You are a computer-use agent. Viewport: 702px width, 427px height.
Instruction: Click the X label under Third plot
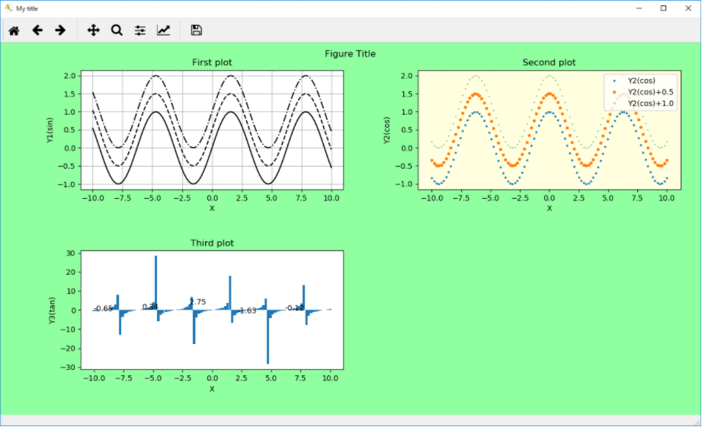212,389
